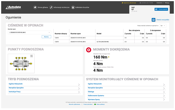The height and width of the screenshot is (110, 175).
Task: Open the Otwórz wszystkie link
Action: (163, 20)
